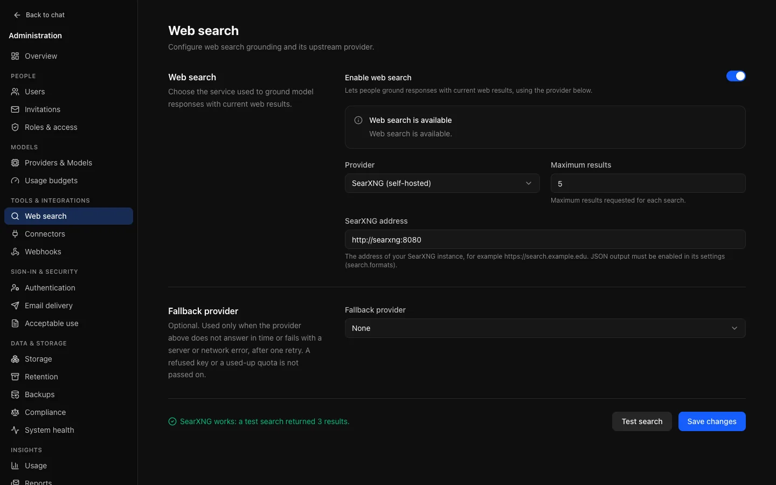Open the Reports sidebar link
Viewport: 776px width, 485px height.
tap(68, 481)
